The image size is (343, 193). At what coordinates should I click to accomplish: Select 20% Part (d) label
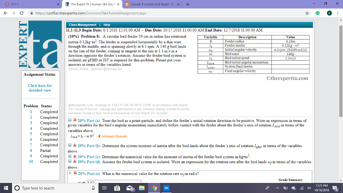click(x=89, y=162)
